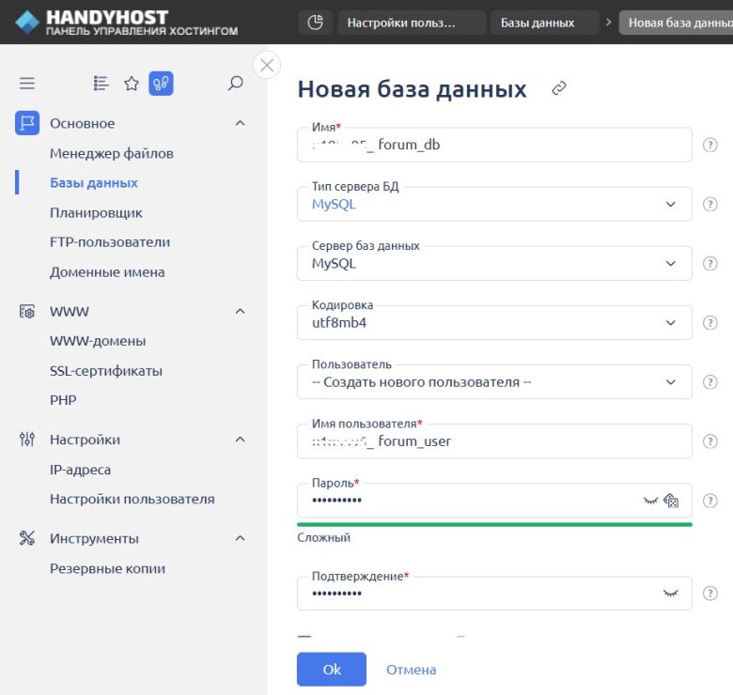
Task: Generate a random password with dice icon
Action: pos(671,501)
